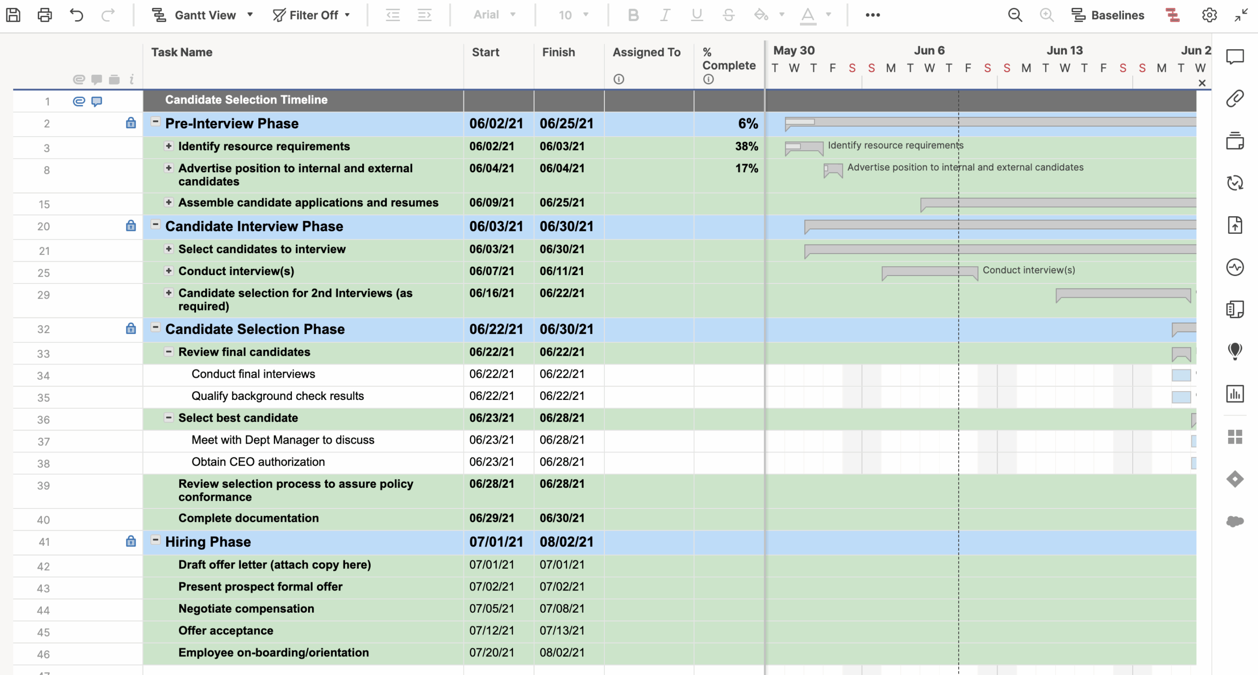Click the Baselines button
This screenshot has width=1258, height=675.
[x=1109, y=15]
